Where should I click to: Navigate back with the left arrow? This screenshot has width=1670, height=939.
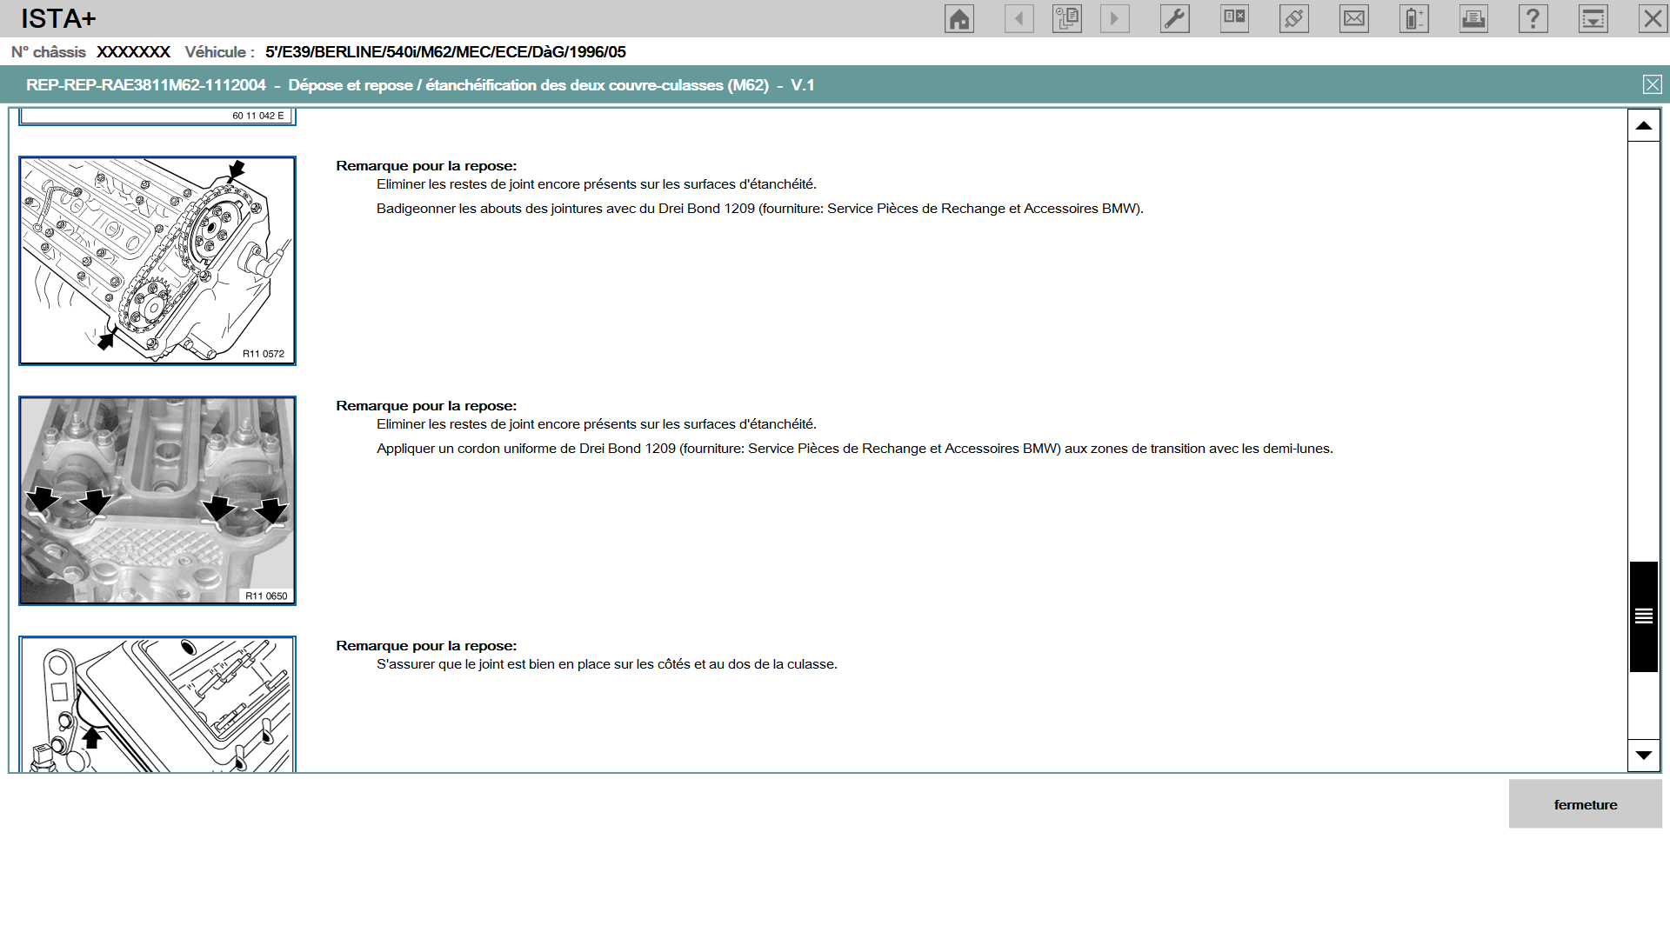pos(1019,18)
